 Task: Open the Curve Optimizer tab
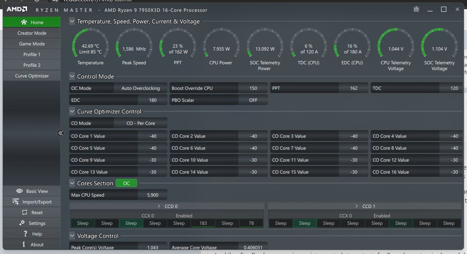click(x=32, y=76)
